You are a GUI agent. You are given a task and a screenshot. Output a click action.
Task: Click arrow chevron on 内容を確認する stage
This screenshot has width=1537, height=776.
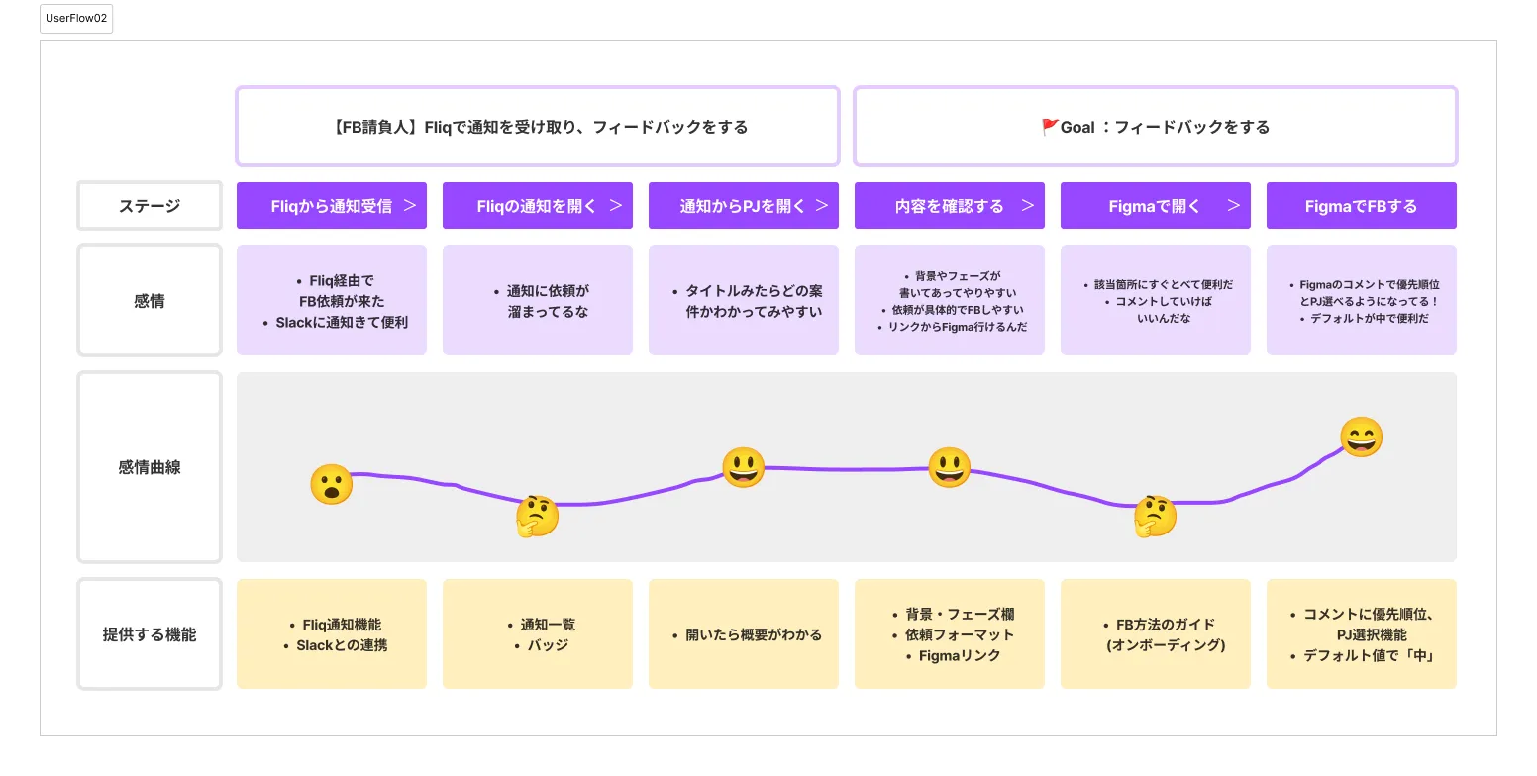coord(1027,206)
